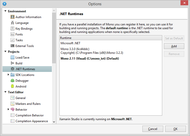Expand the SDK Locations node
The width and height of the screenshot is (190, 136).
pos(8,75)
